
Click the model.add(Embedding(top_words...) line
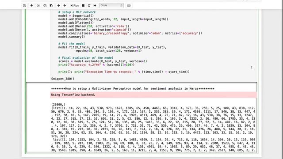(113, 19)
